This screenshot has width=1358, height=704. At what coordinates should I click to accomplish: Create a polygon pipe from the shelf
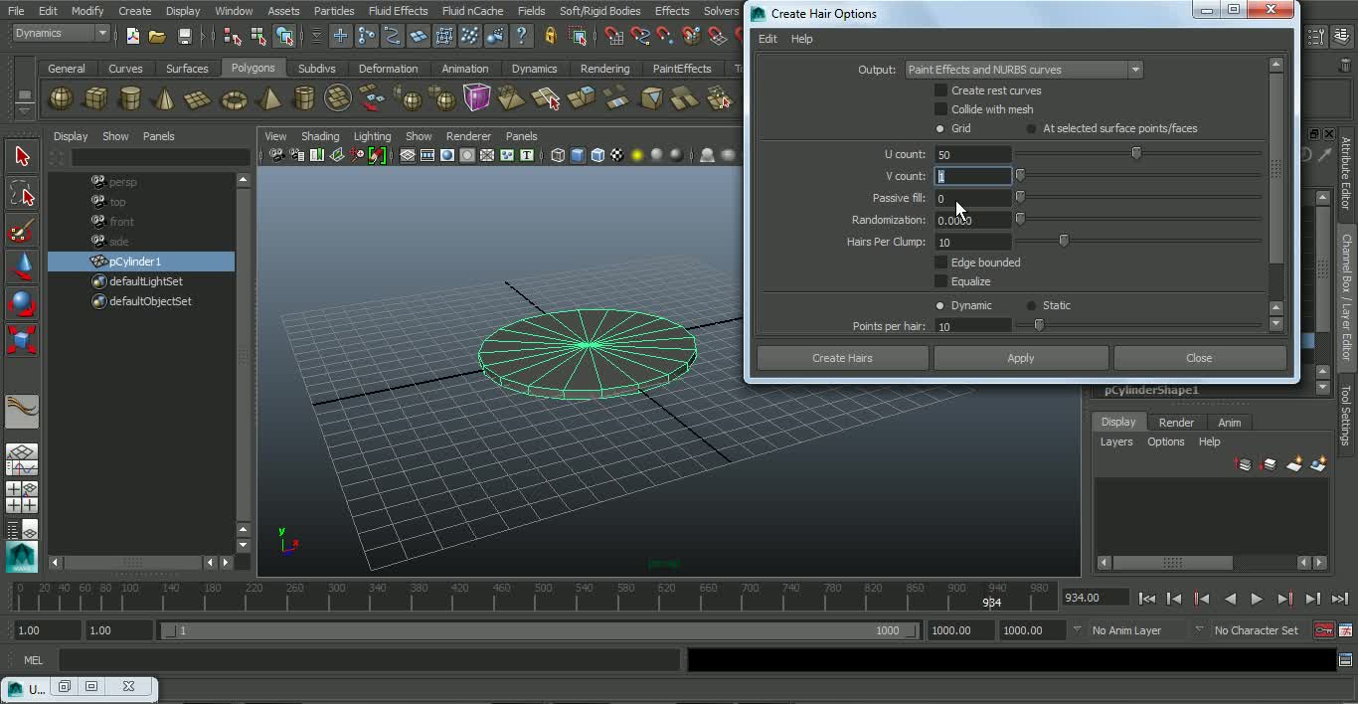303,98
